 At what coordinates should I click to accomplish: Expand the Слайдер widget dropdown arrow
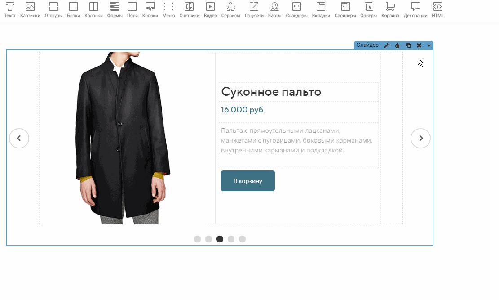(x=429, y=45)
